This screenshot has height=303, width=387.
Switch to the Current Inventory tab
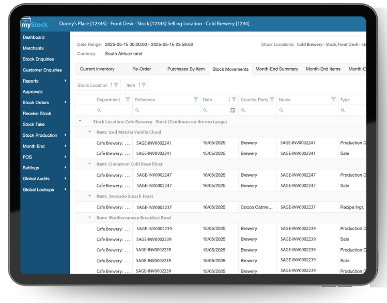click(97, 69)
